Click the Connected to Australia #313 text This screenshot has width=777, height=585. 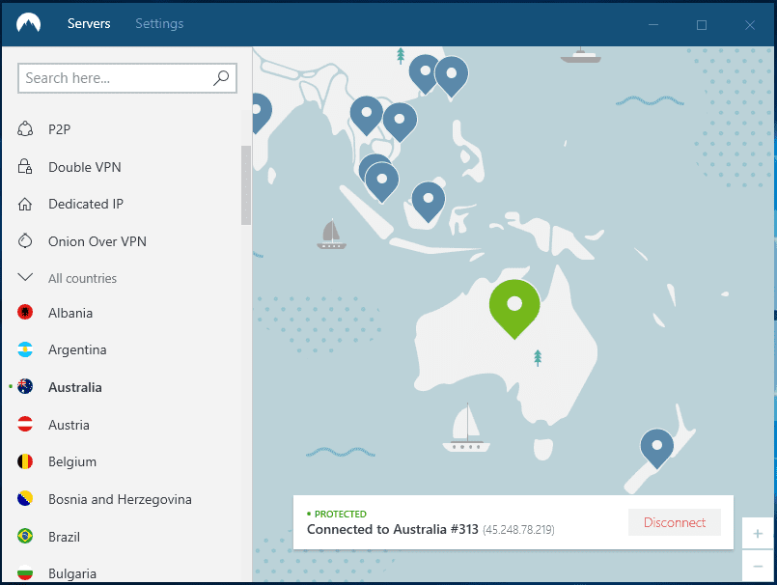(393, 529)
